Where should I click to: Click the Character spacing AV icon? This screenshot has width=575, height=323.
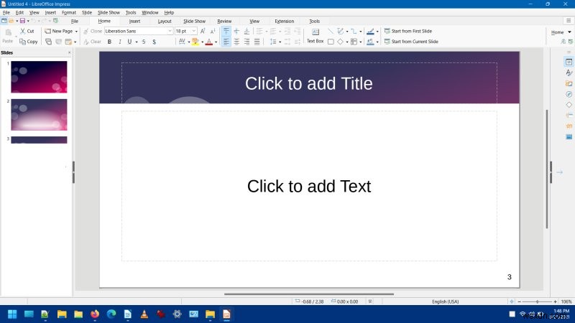coord(182,42)
